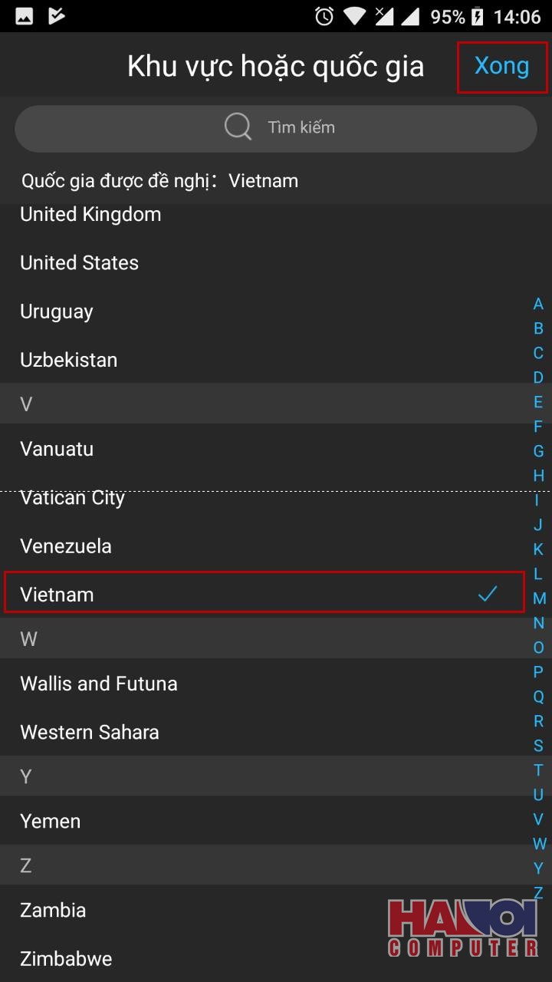Tap the image notification icon in status bar

(x=25, y=16)
